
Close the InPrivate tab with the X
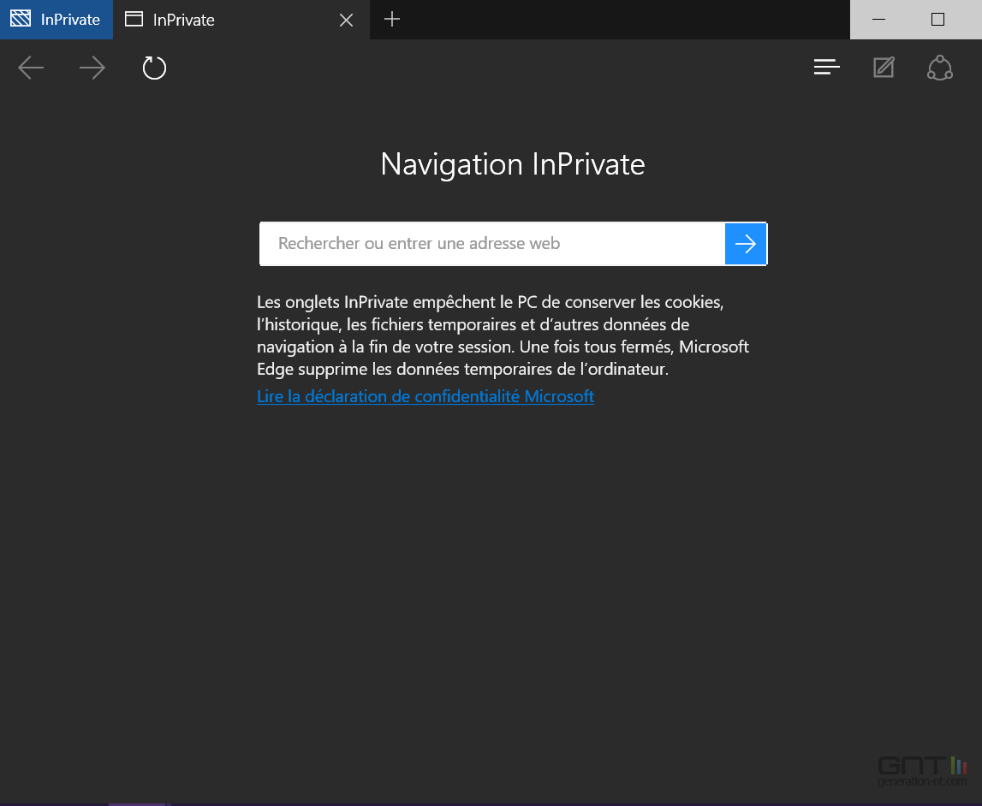coord(347,20)
